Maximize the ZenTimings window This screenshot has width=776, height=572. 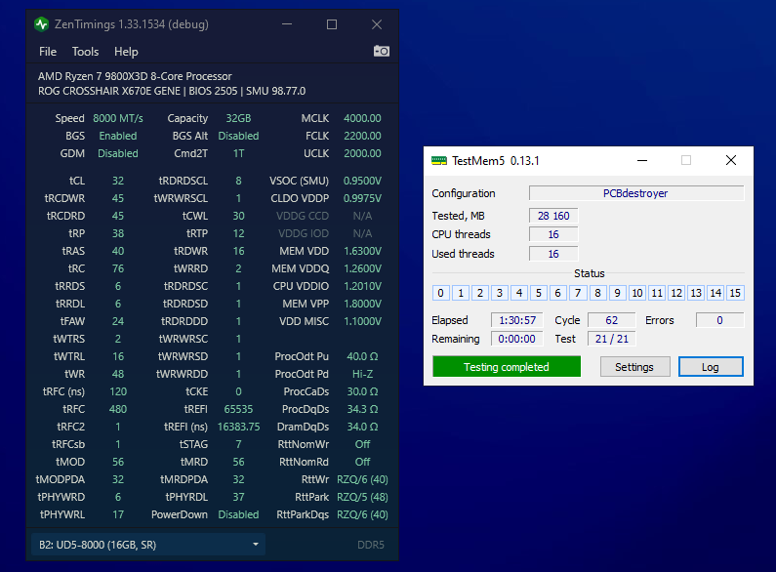(x=331, y=24)
